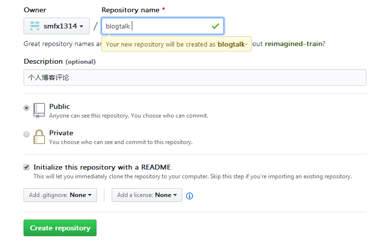Screen dimensions: 392x245
Task: Click the private repository lock icon
Action: tap(39, 137)
